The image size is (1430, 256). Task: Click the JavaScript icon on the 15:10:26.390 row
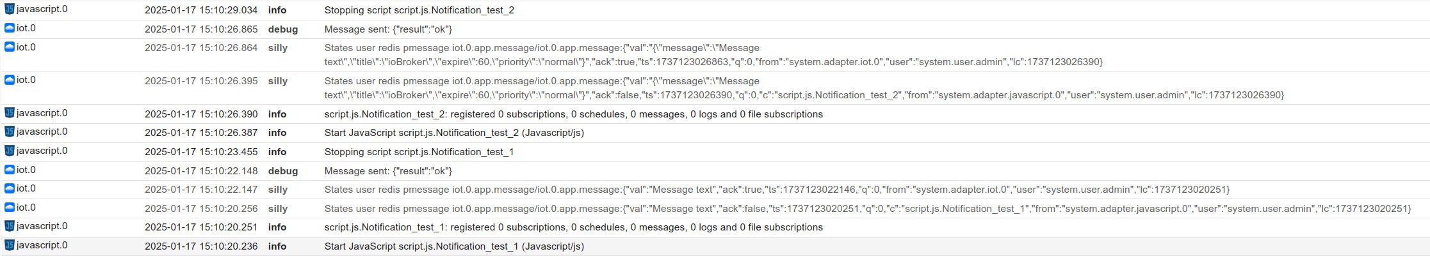[10, 113]
